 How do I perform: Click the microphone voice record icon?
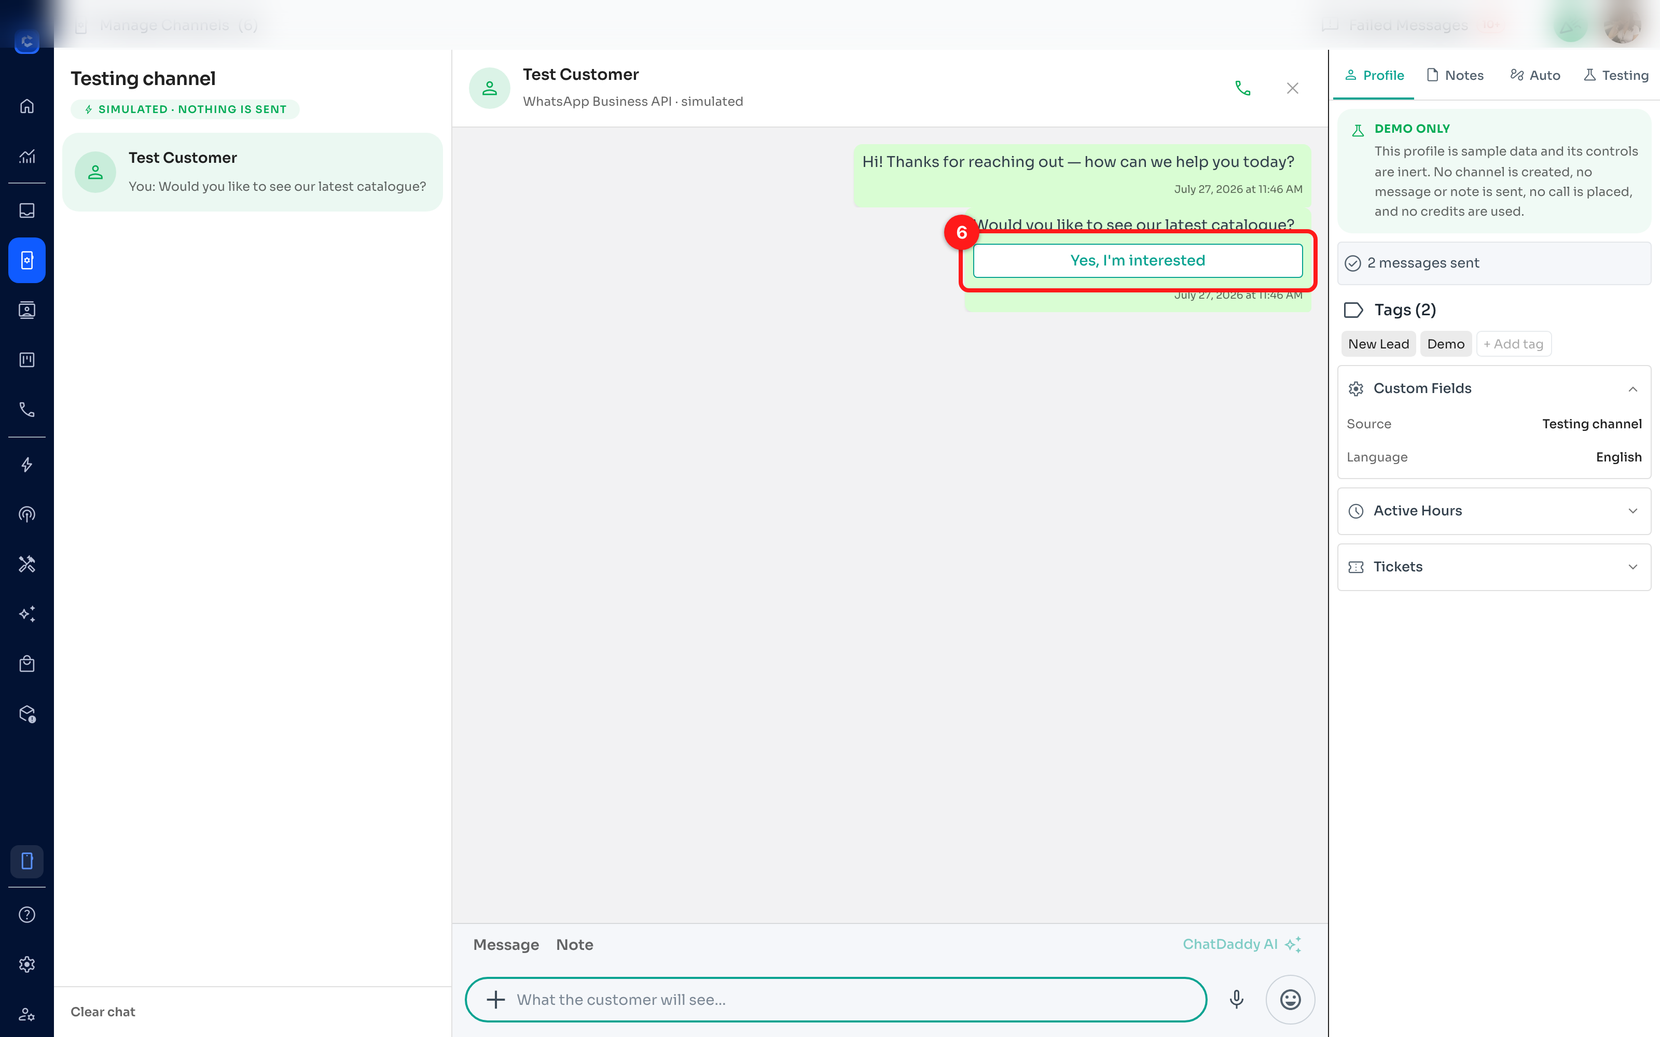pos(1237,999)
